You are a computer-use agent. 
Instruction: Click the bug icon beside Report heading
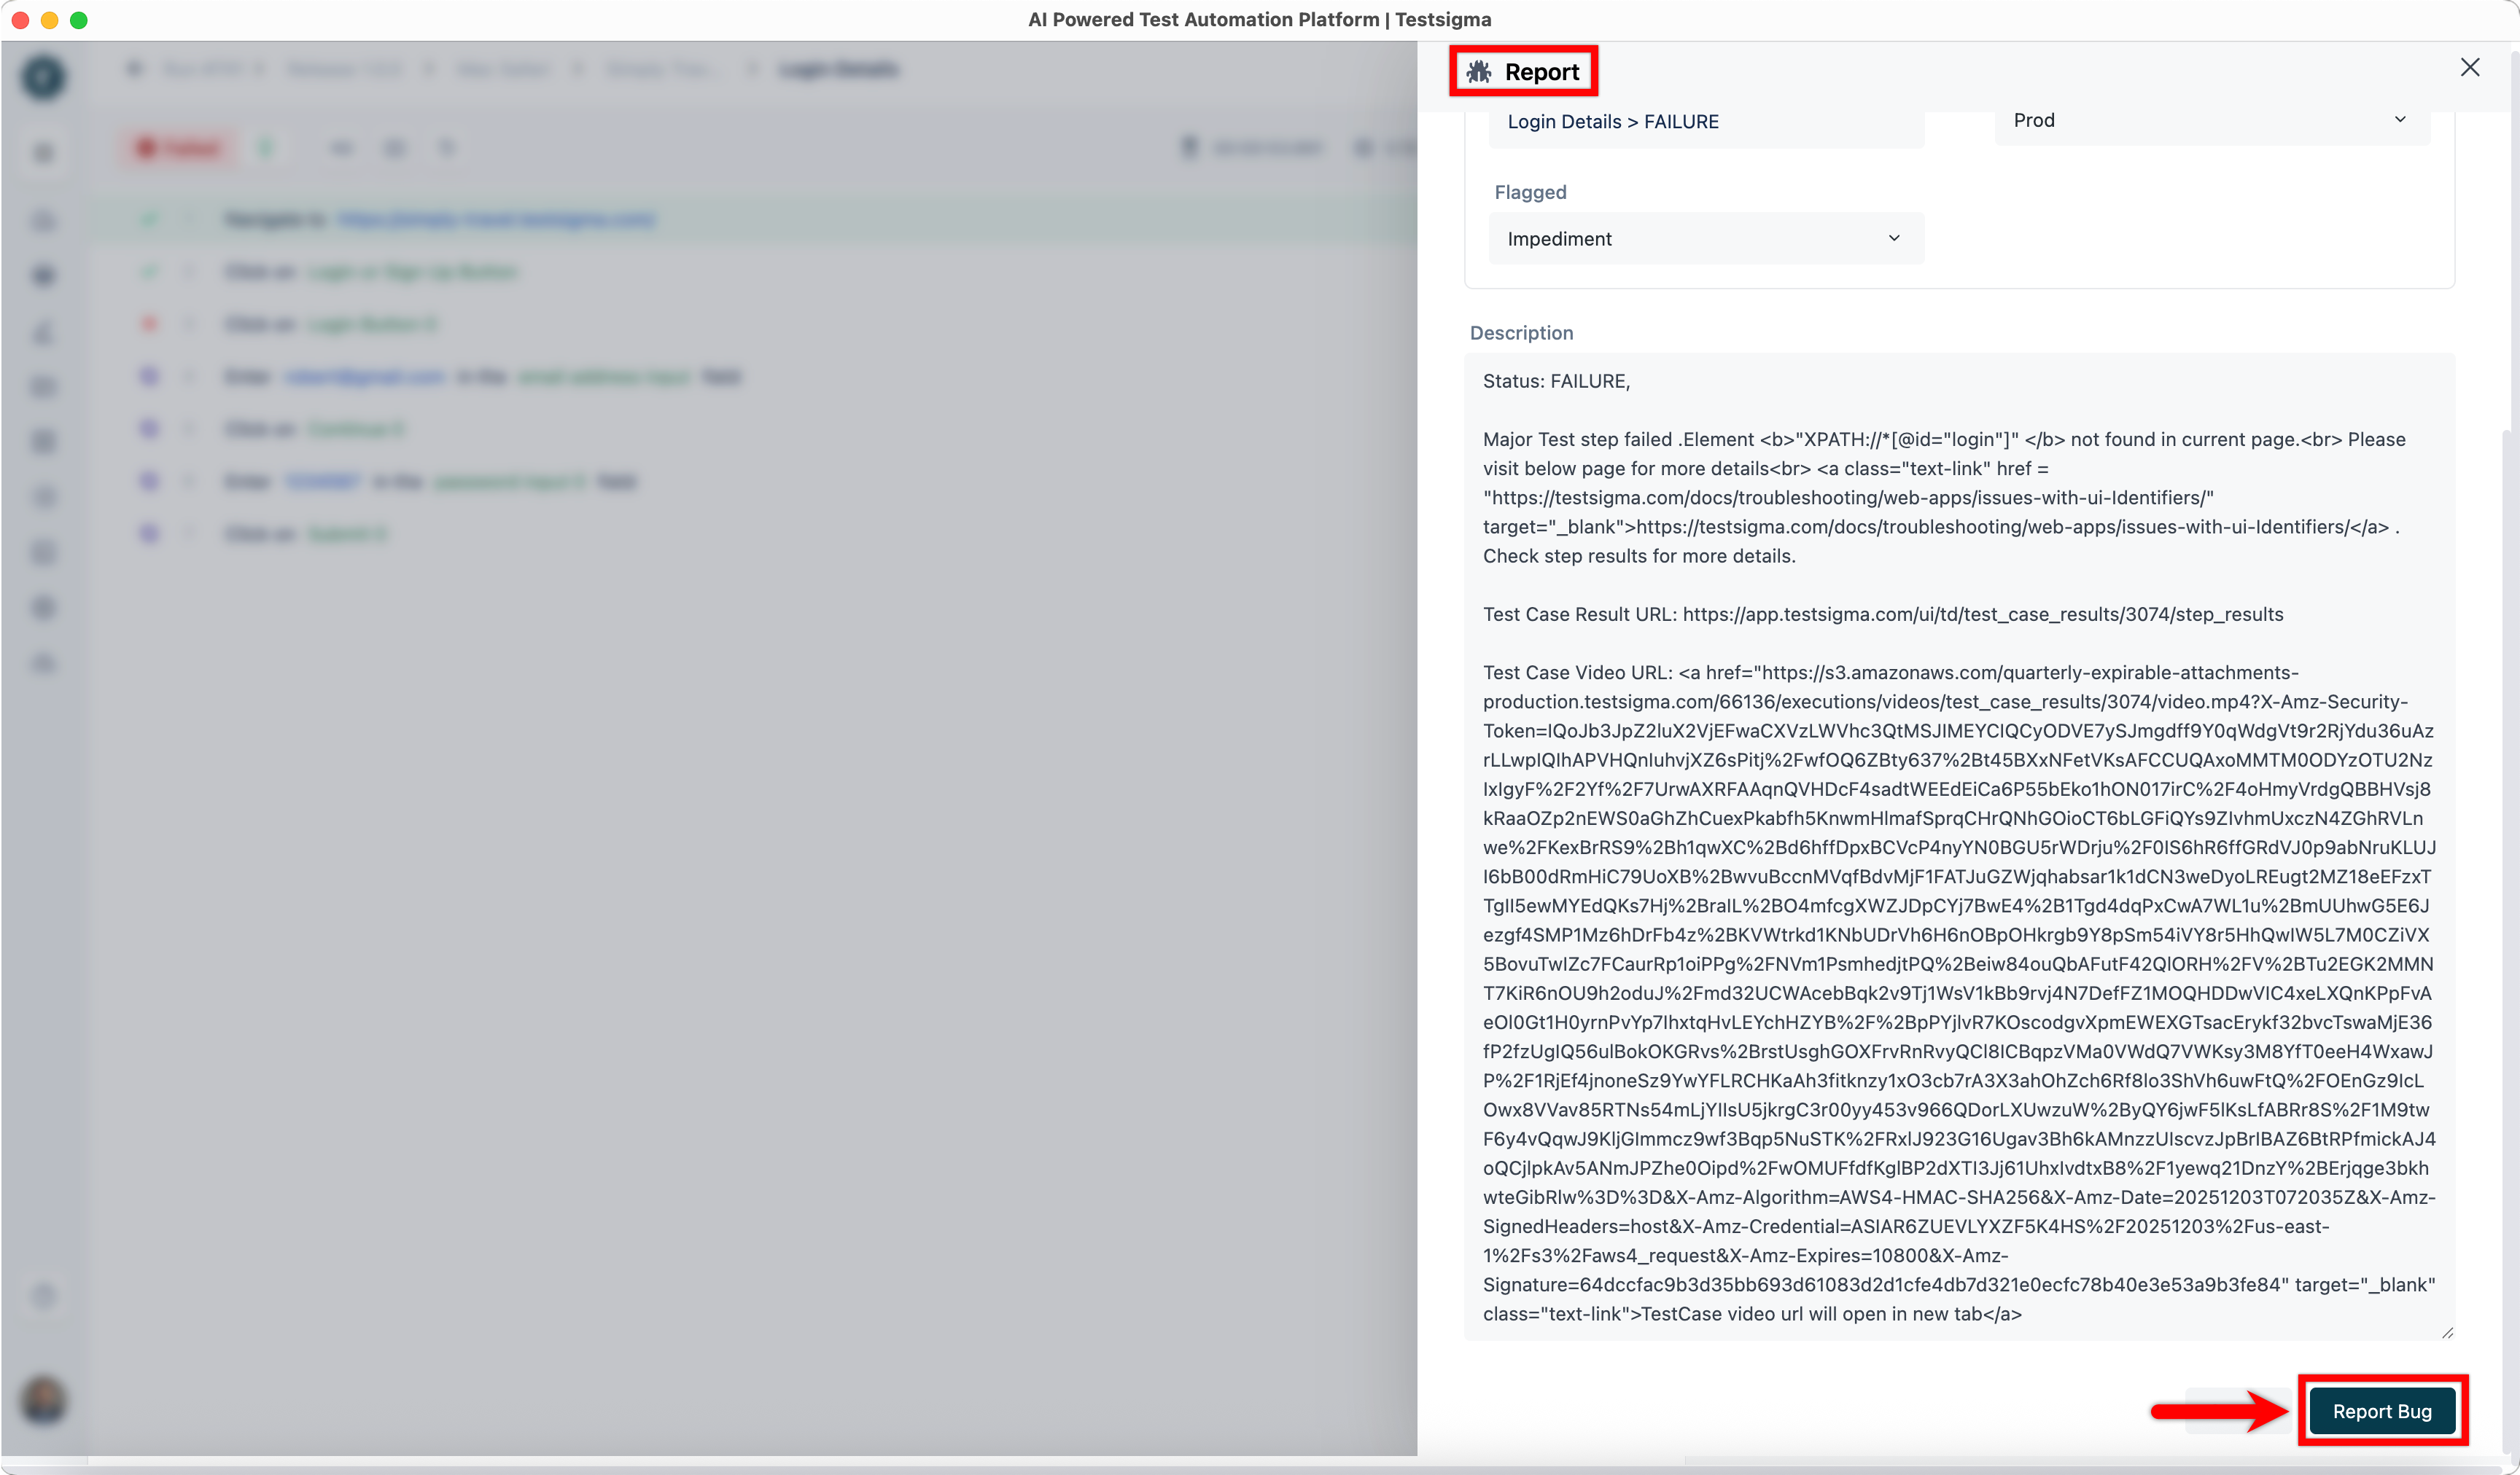pos(1478,72)
